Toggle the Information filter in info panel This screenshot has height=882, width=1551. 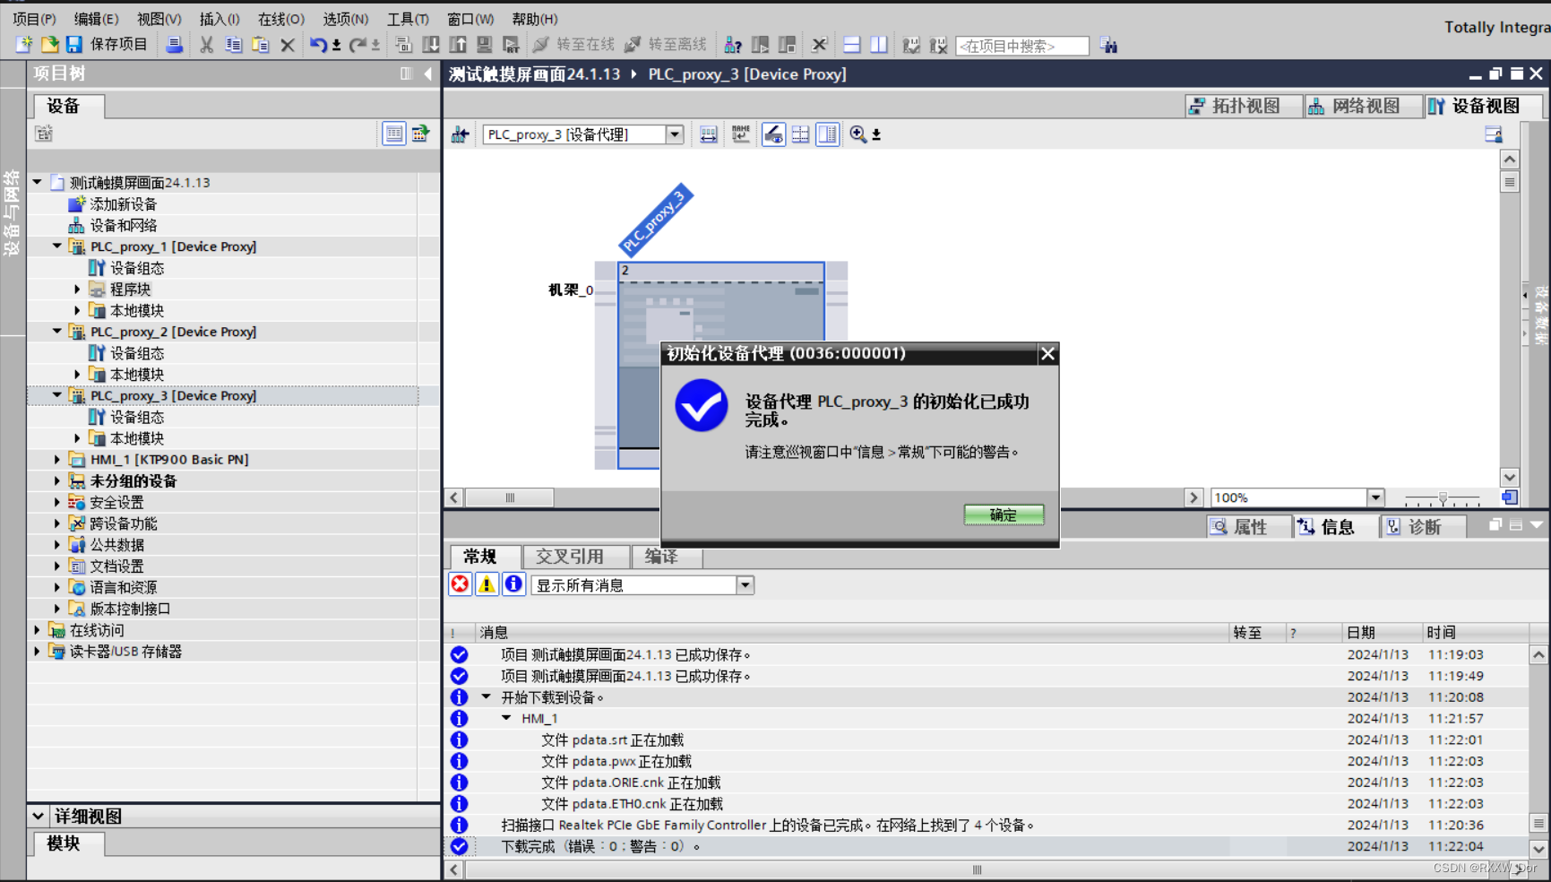513,584
